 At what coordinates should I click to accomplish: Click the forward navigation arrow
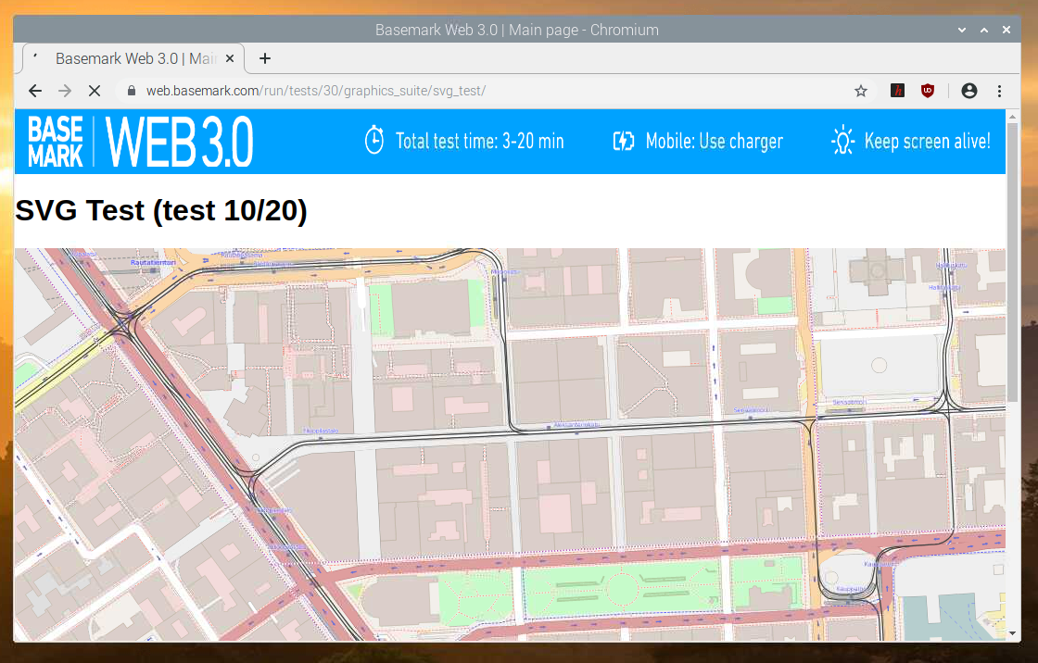tap(64, 91)
